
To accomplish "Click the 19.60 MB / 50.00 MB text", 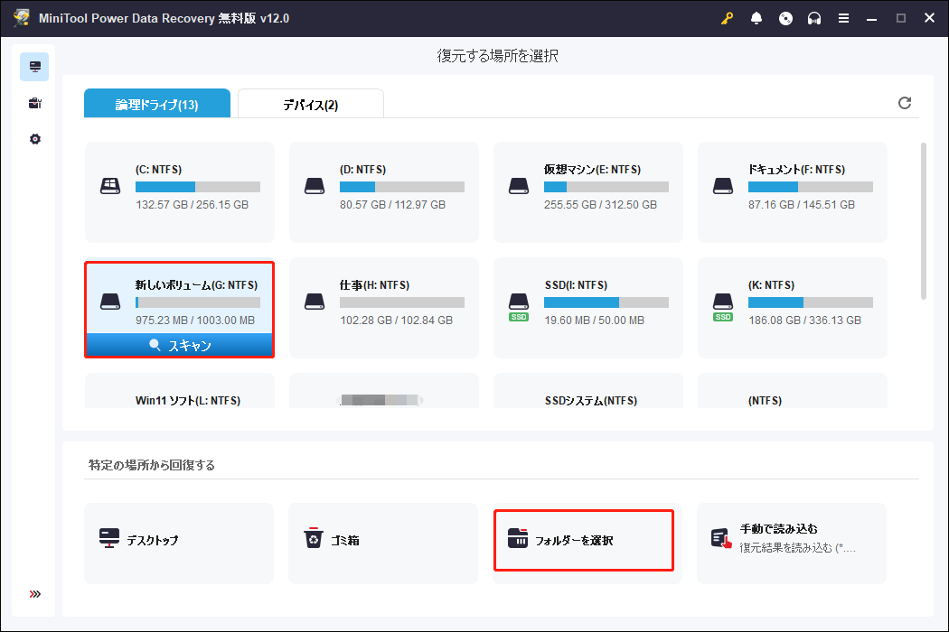I will 595,320.
